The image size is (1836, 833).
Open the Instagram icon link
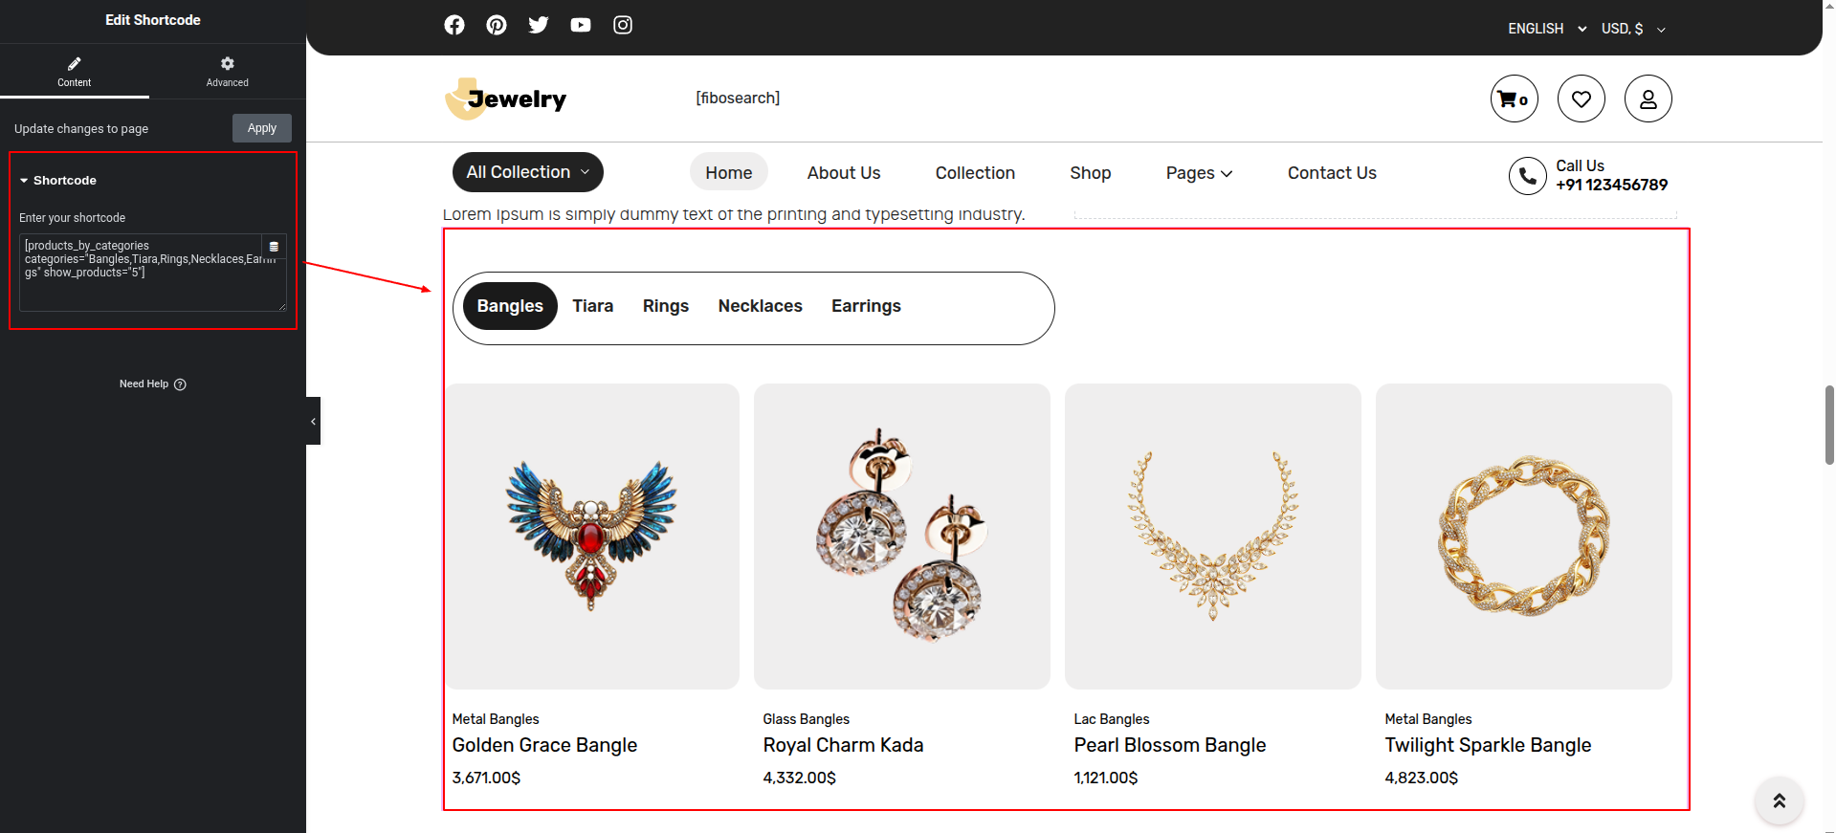[x=623, y=25]
